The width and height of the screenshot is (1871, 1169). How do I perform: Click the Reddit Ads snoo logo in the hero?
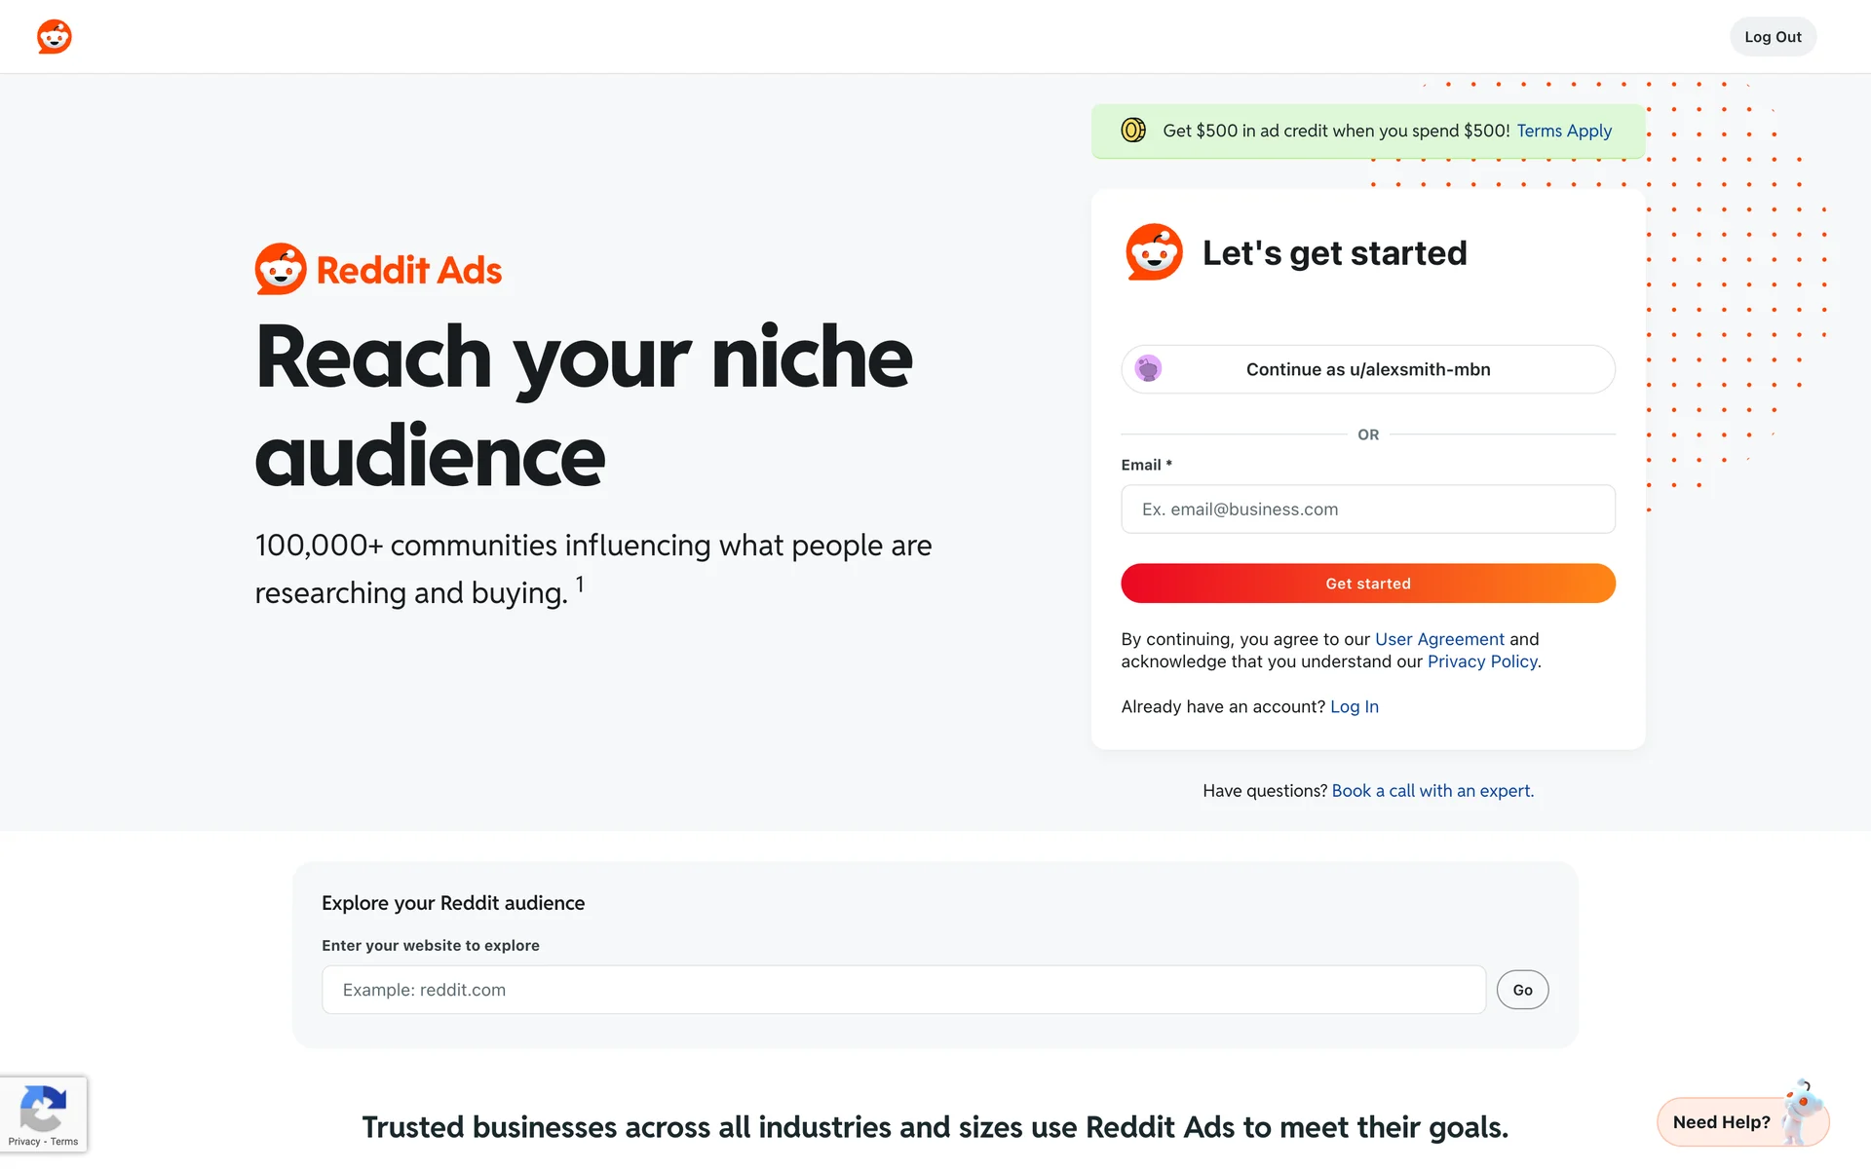(281, 269)
